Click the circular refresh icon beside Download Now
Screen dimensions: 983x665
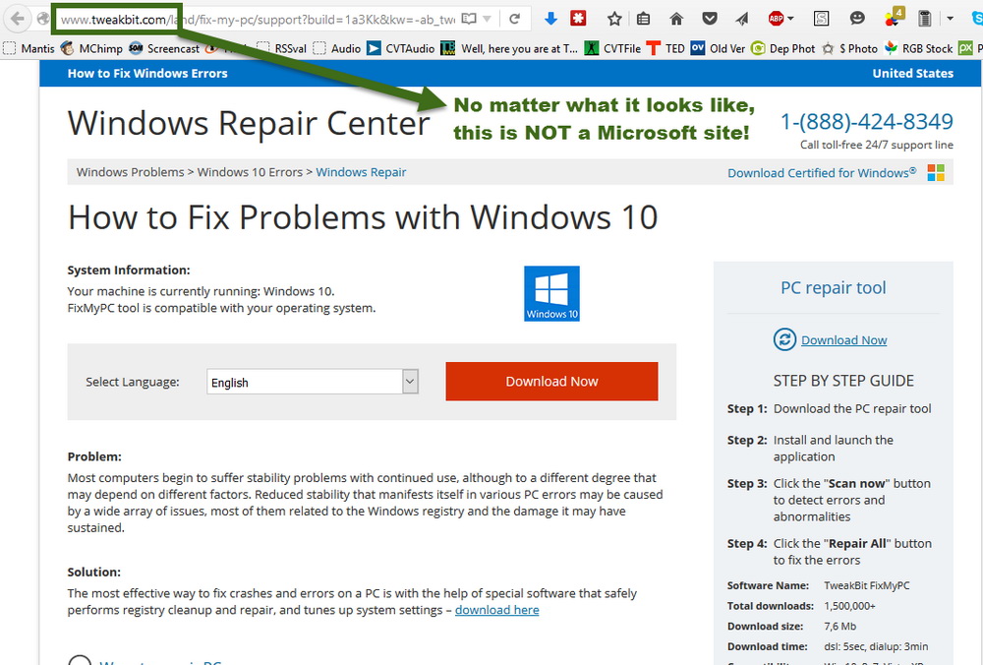click(x=784, y=339)
